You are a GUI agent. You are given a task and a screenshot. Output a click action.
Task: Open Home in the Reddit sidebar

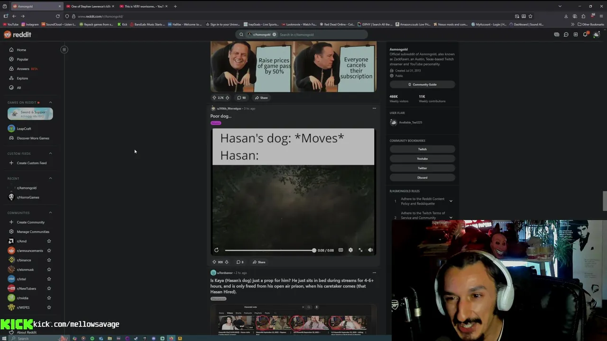click(x=21, y=50)
